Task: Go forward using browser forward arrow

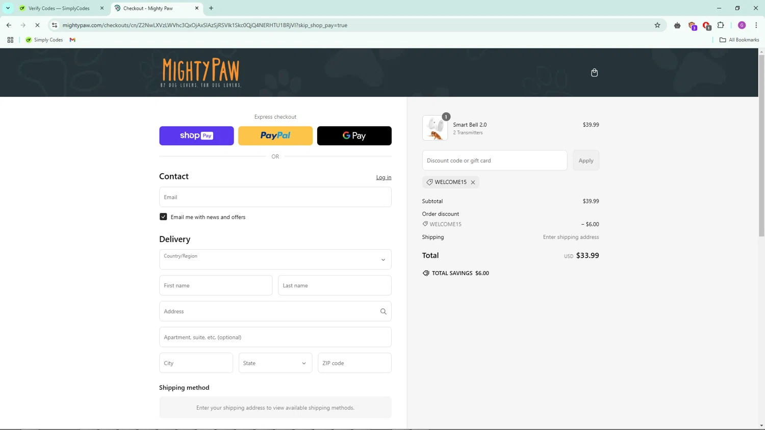Action: 23,25
